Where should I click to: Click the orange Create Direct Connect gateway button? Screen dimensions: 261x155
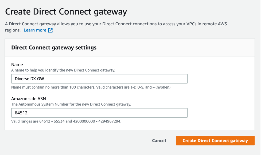pos(215,141)
